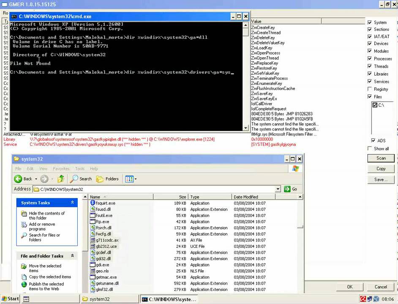Image resolution: width=398 pixels, height=304 pixels.
Task: Open the Back button history dropdown
Action: pyautogui.click(x=36, y=179)
